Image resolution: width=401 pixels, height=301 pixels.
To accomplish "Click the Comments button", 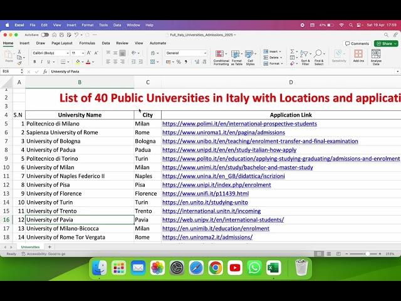I will point(357,43).
